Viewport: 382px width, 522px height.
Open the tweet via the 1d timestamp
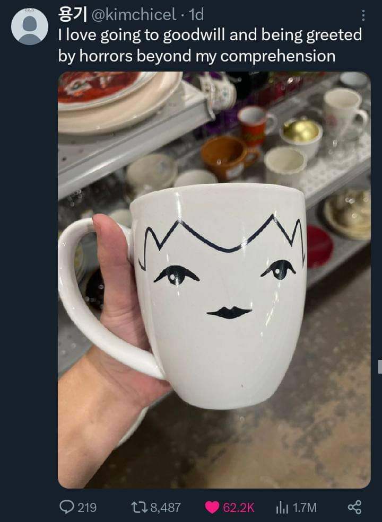point(196,15)
